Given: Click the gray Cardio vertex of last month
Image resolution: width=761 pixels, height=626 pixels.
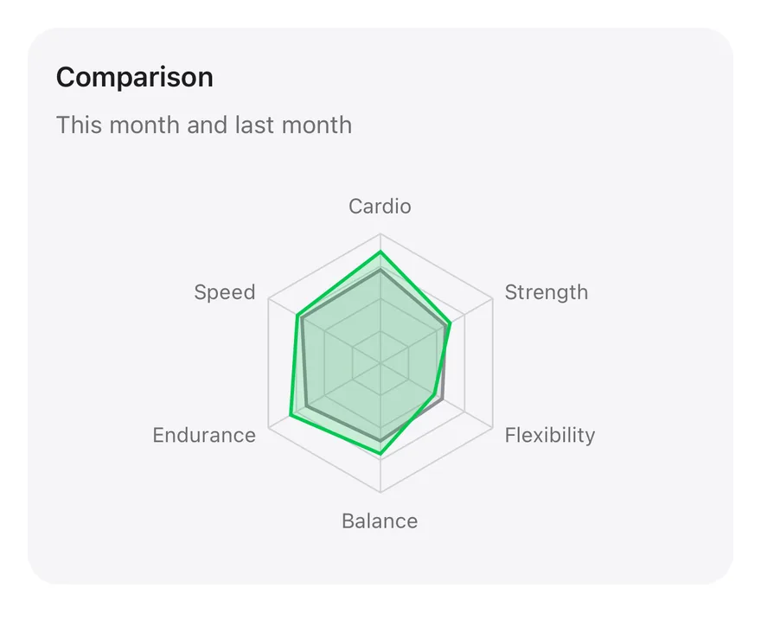Looking at the screenshot, I should click(380, 271).
